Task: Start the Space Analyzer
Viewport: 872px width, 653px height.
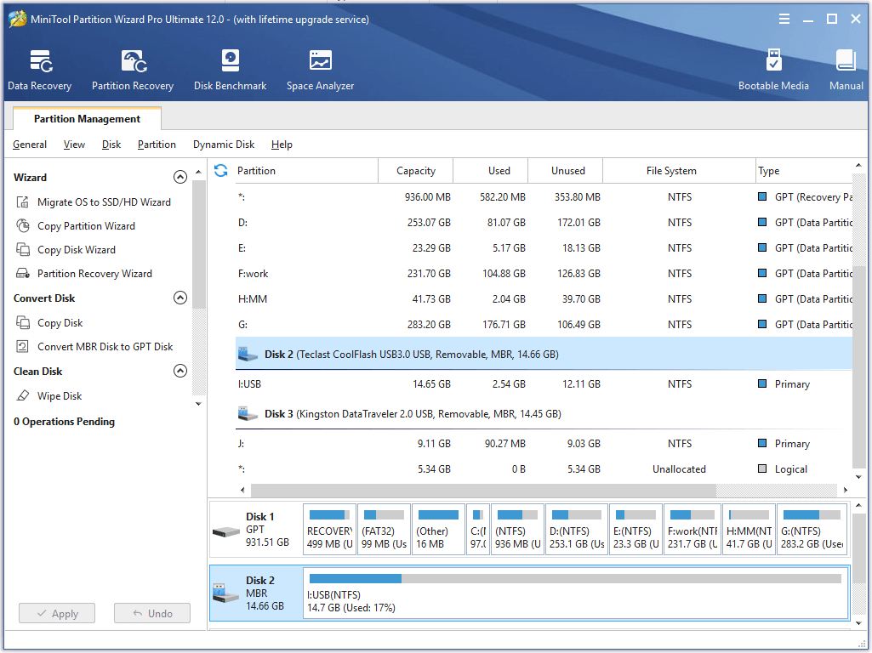Action: tap(320, 70)
